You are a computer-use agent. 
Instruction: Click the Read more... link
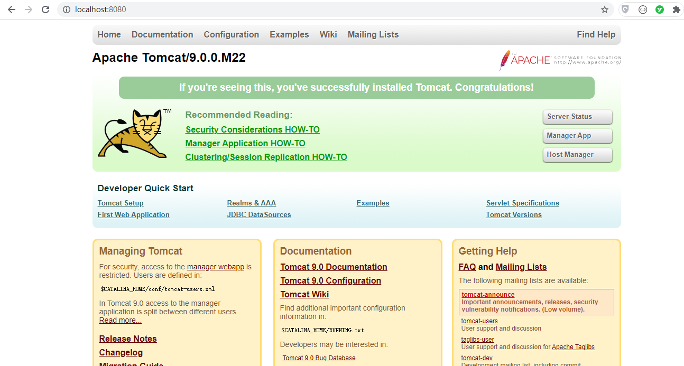click(121, 320)
